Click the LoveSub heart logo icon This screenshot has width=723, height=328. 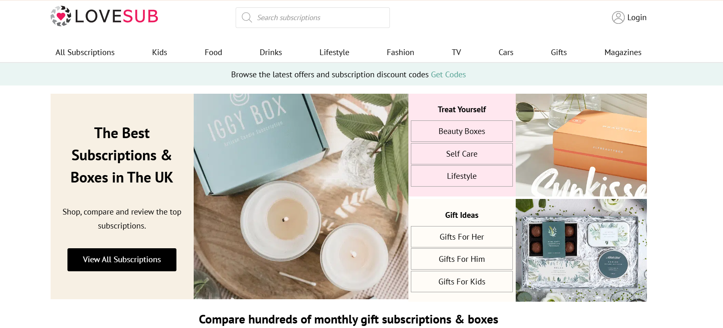tap(61, 16)
